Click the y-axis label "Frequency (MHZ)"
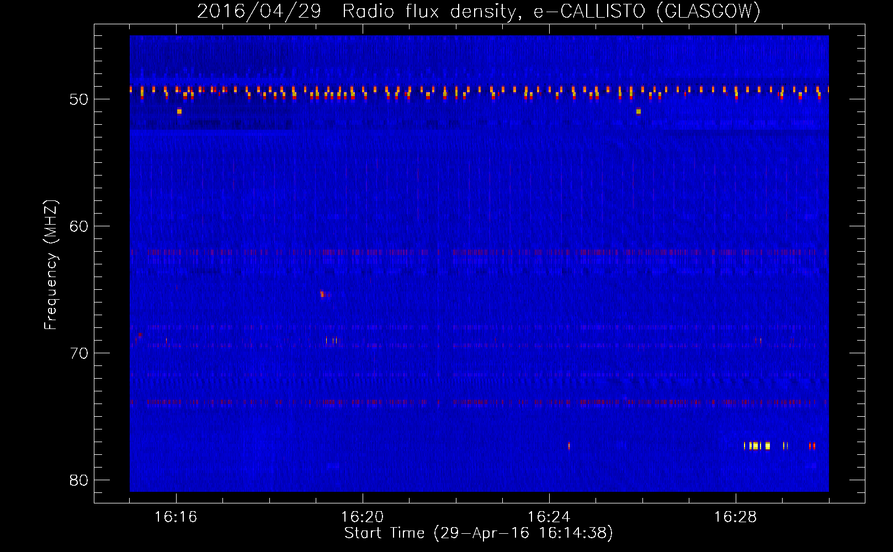The width and height of the screenshot is (893, 552). click(x=50, y=265)
